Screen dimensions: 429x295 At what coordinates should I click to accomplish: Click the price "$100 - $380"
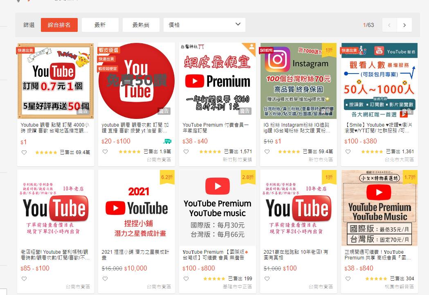pos(361,141)
